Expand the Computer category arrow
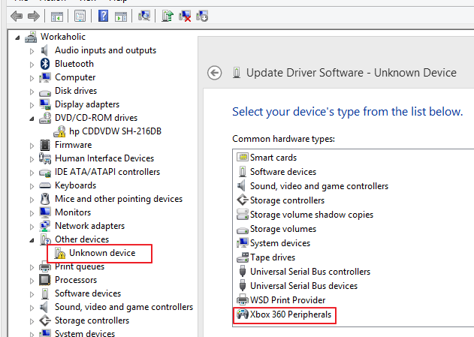Screen dimensions: 474x337 tap(32, 78)
